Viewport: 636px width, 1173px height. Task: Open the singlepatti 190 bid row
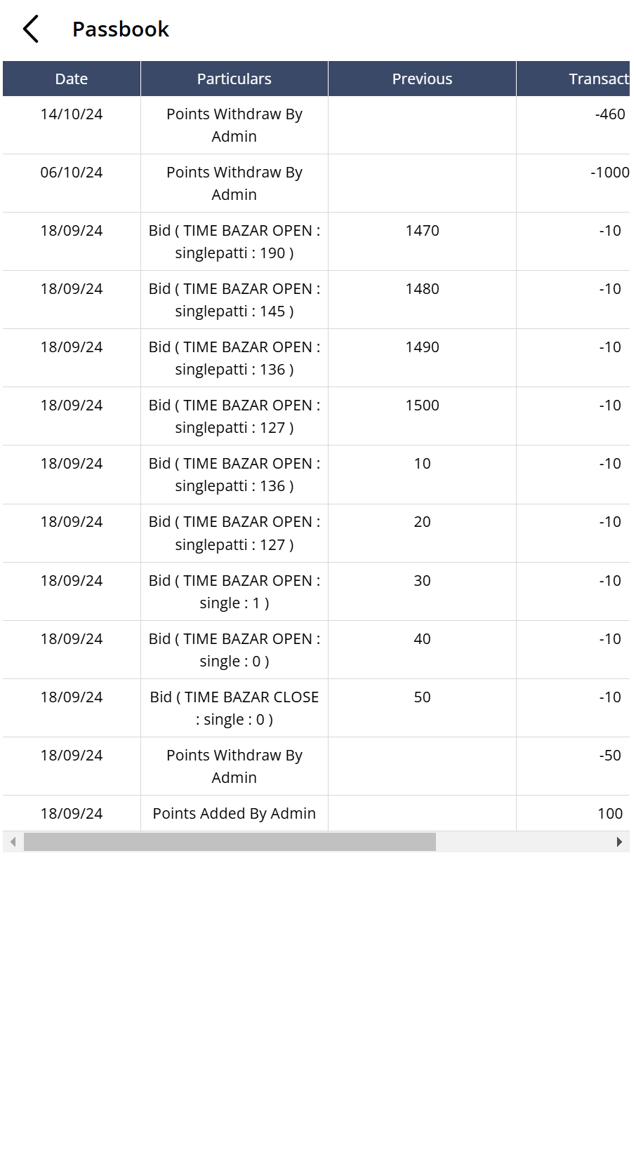tap(234, 242)
